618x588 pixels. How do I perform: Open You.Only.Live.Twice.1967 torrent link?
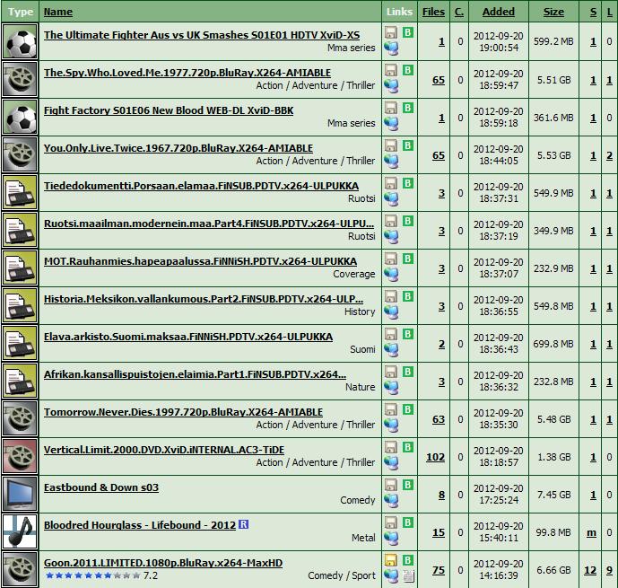[x=178, y=148]
